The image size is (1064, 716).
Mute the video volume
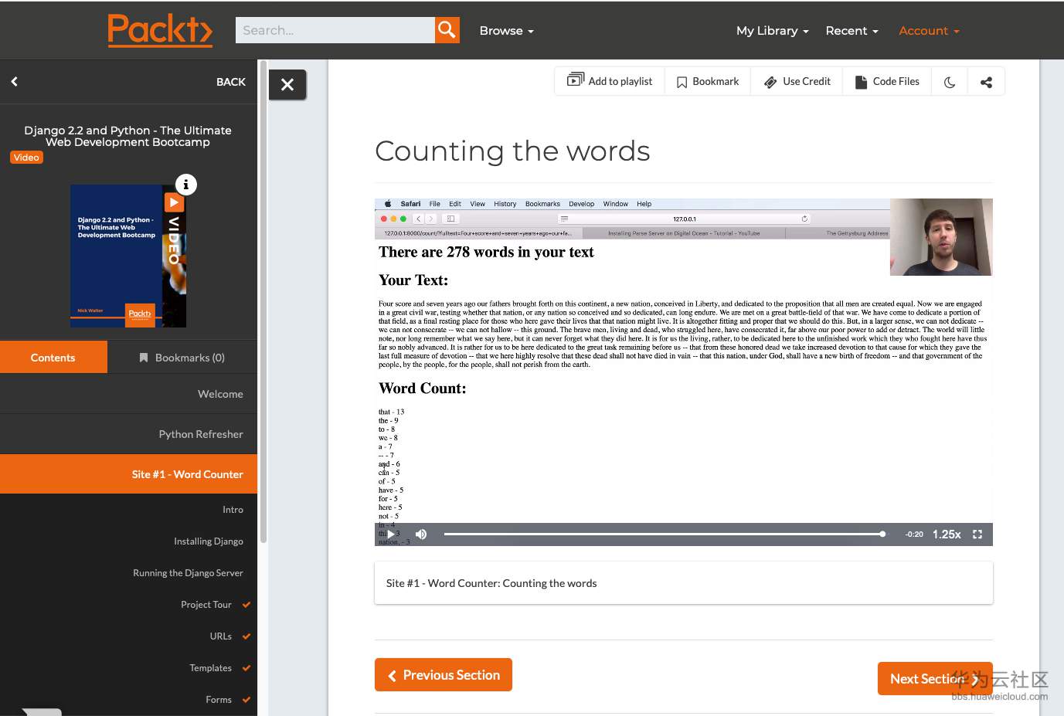pos(421,534)
